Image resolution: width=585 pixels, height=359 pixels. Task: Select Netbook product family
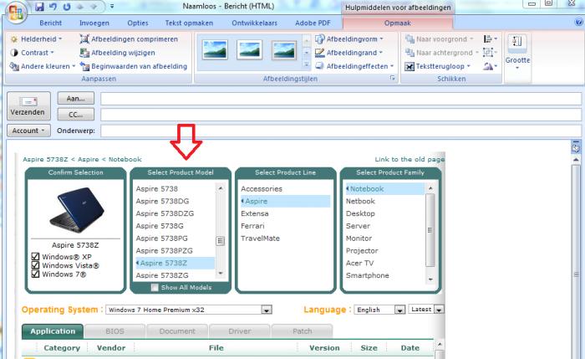[360, 201]
